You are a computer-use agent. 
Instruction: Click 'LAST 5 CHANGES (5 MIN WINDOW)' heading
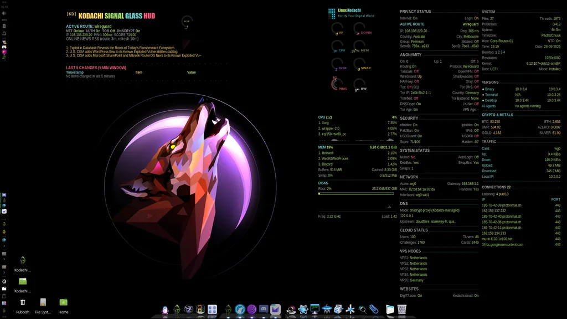(x=96, y=68)
